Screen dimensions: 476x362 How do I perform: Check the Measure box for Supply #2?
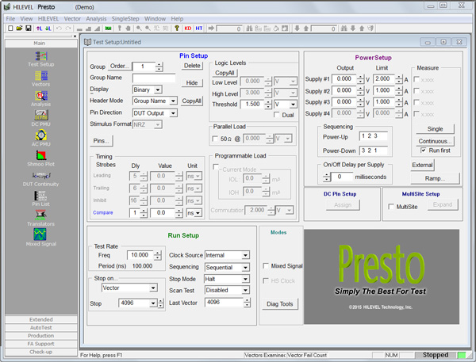[416, 90]
